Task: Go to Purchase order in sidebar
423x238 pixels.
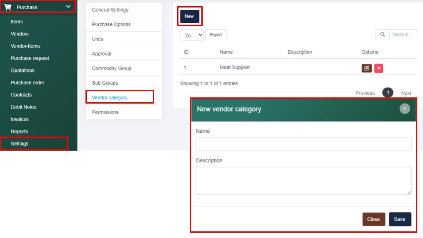Action: coord(27,82)
